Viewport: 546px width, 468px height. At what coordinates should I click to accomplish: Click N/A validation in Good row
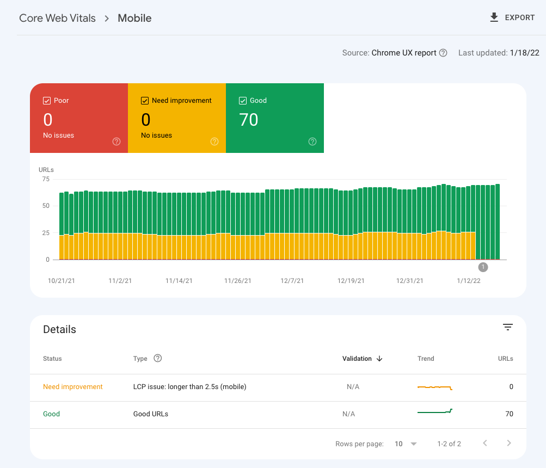coord(348,414)
